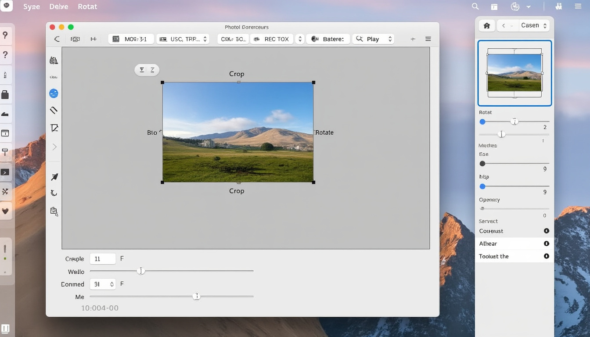Click the plus icon in the editor toolbar
This screenshot has width=590, height=337.
(413, 39)
